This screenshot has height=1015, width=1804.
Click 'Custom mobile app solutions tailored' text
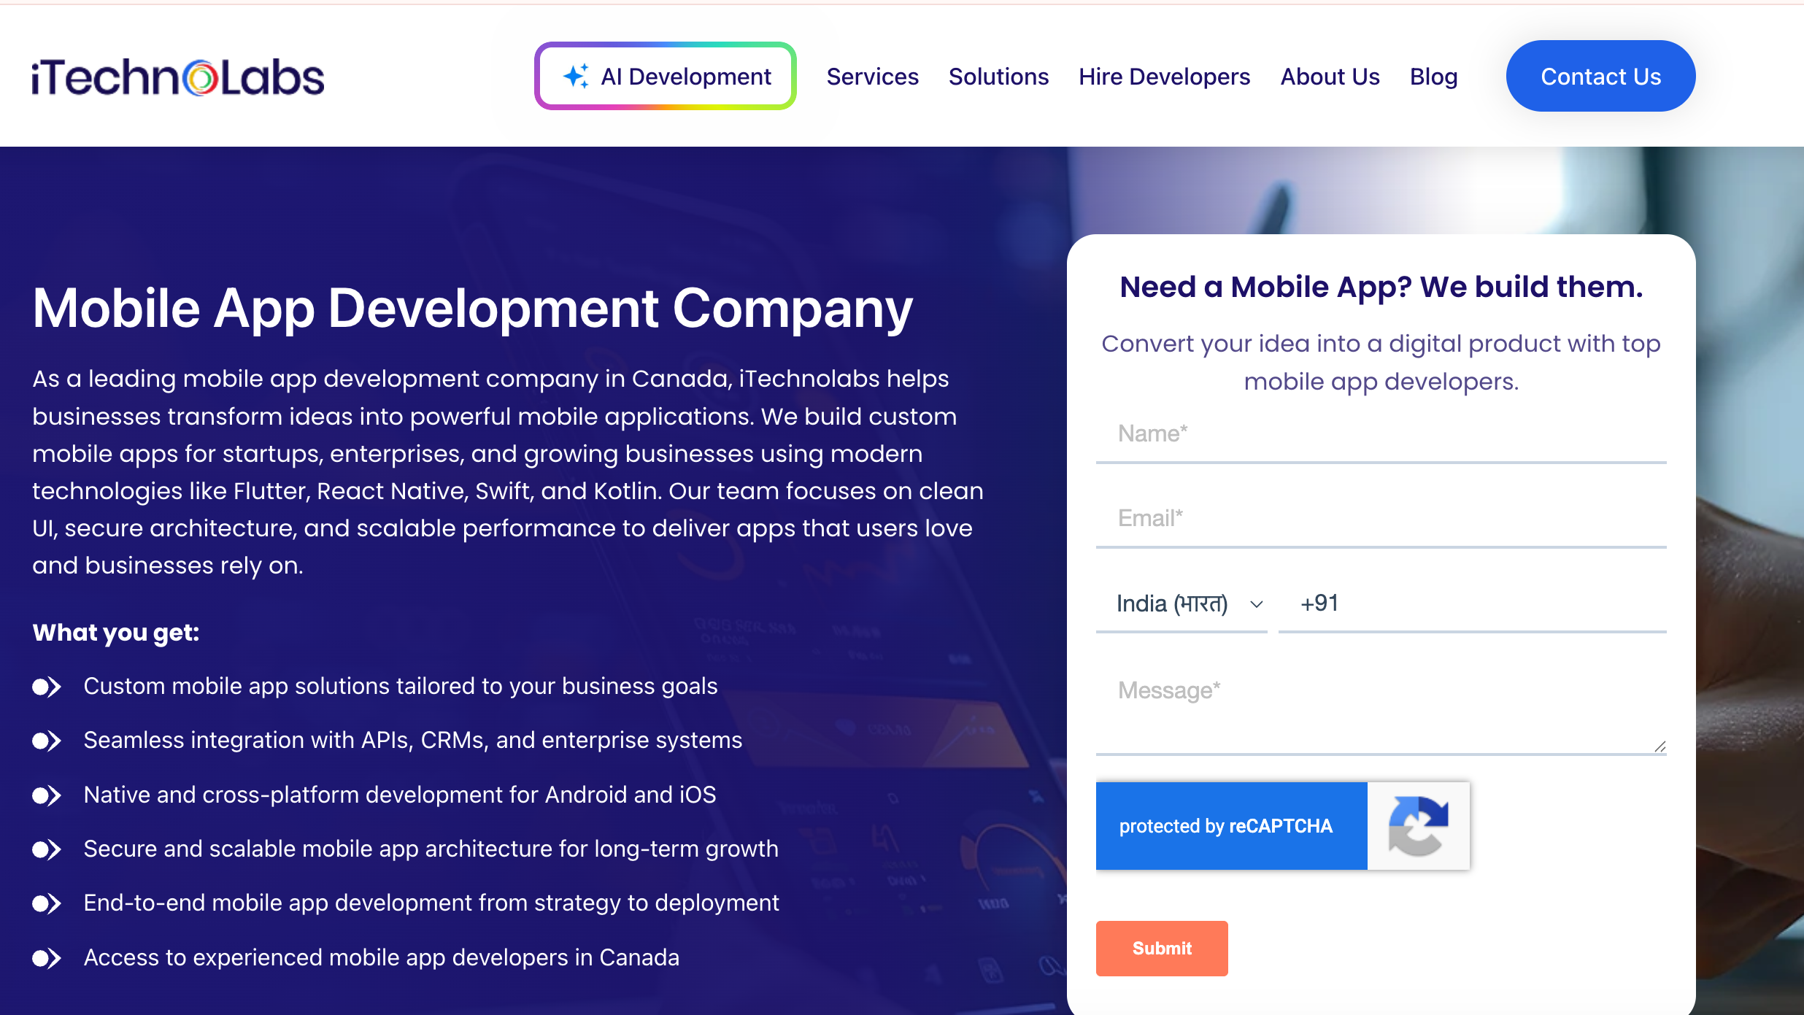(401, 687)
